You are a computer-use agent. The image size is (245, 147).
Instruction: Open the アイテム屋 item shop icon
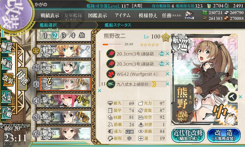(x=189, y=15)
